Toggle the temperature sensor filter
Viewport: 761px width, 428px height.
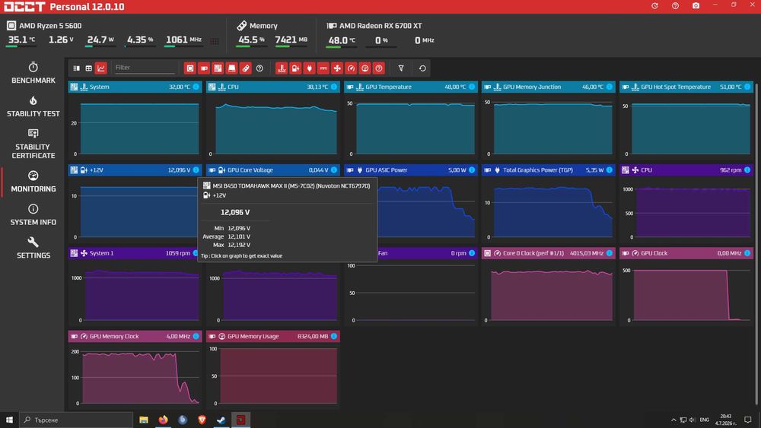282,68
